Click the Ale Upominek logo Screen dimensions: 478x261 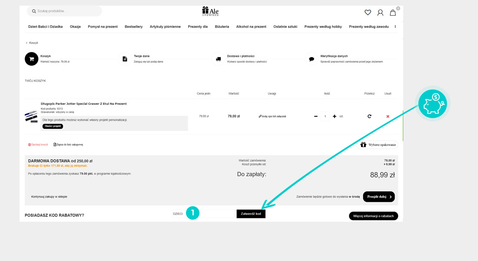211,11
